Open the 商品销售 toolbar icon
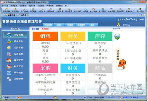The width and height of the screenshot is (148, 101). [51, 10]
